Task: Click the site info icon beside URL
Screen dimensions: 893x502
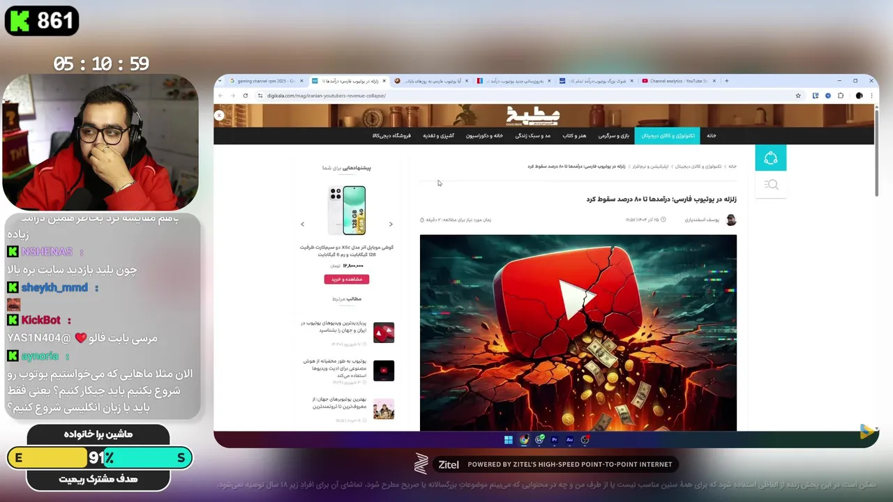Action: pyautogui.click(x=260, y=96)
